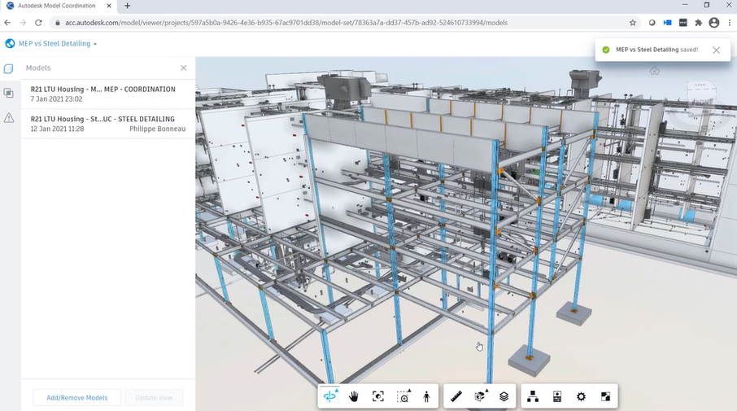Close the Models panel

tap(183, 68)
